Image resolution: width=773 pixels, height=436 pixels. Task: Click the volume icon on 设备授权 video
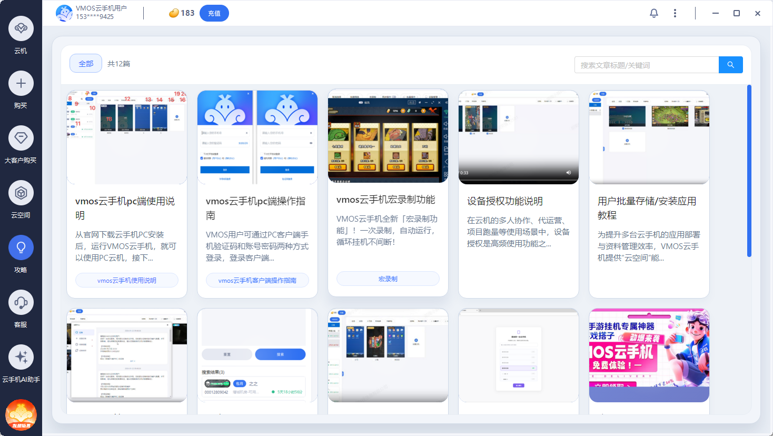click(569, 173)
